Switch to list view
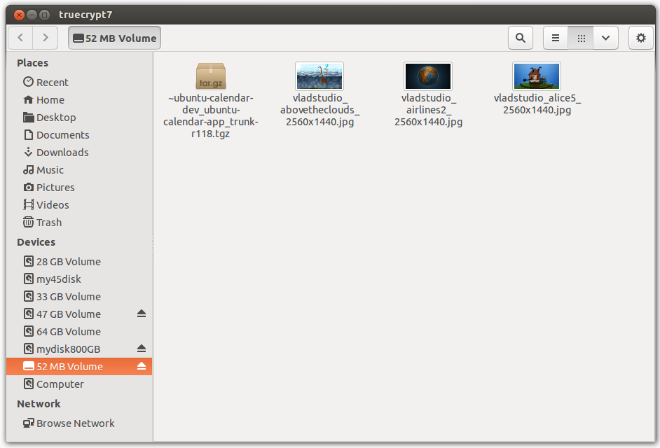Viewport: 660px width, 448px height. point(556,38)
